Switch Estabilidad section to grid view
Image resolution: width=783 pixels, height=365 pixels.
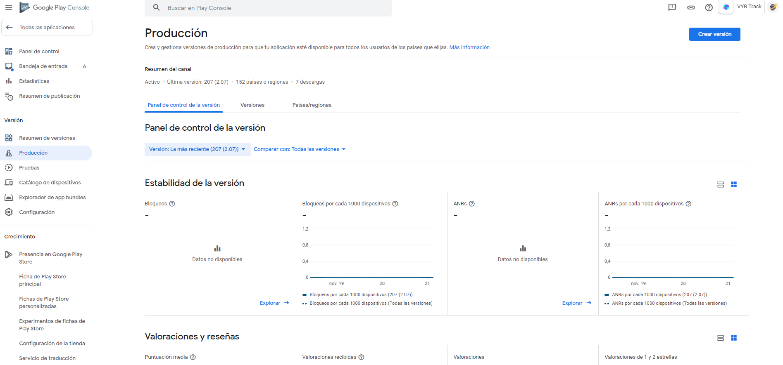734,184
